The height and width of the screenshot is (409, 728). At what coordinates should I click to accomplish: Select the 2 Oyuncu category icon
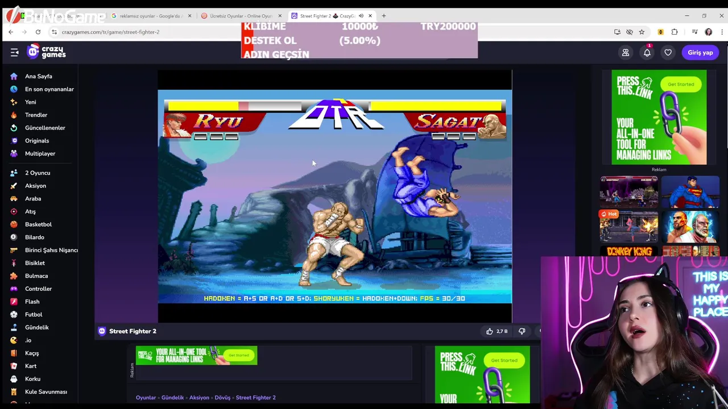[14, 173]
